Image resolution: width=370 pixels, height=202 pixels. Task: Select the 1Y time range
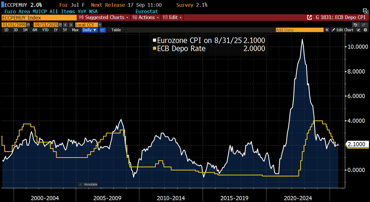(56, 30)
